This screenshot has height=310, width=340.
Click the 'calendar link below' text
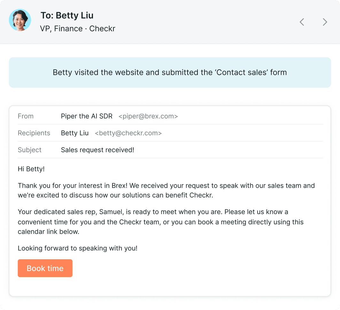click(48, 232)
